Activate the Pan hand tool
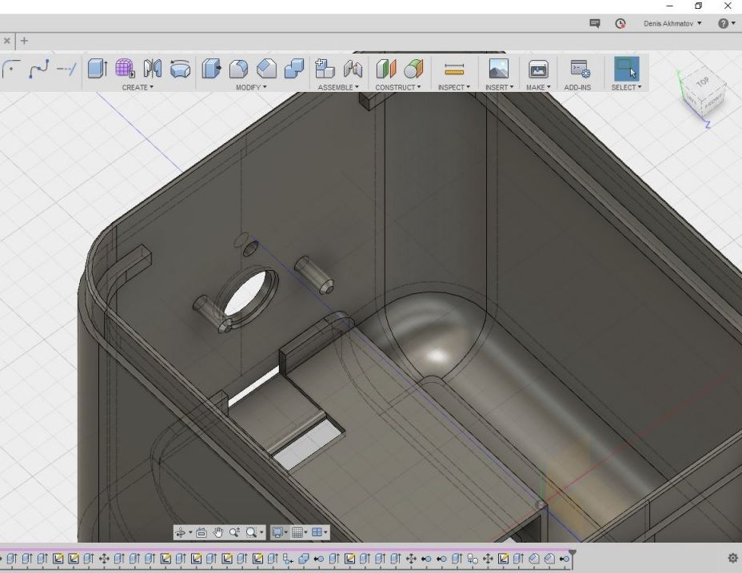 click(218, 532)
